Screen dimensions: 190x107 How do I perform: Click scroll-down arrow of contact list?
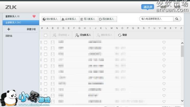pyautogui.click(x=182, y=101)
